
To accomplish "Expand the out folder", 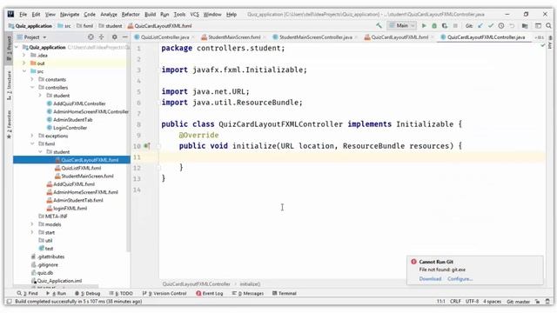I will click(24, 63).
